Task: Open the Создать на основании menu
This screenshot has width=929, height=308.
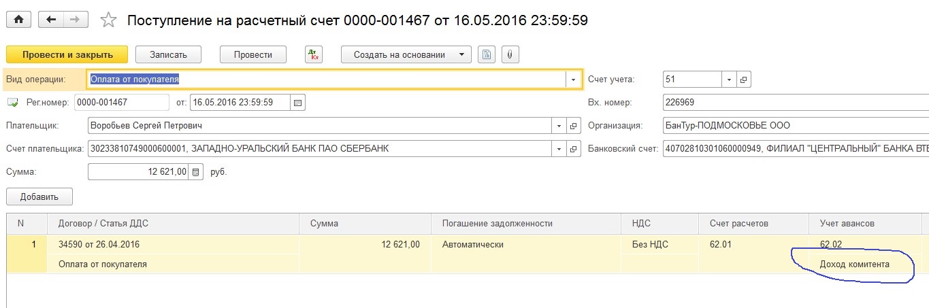Action: pos(406,55)
